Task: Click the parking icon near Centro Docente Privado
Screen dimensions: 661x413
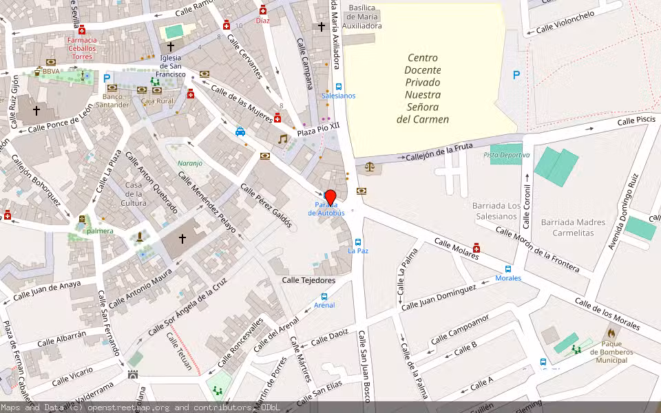Action: (515, 74)
